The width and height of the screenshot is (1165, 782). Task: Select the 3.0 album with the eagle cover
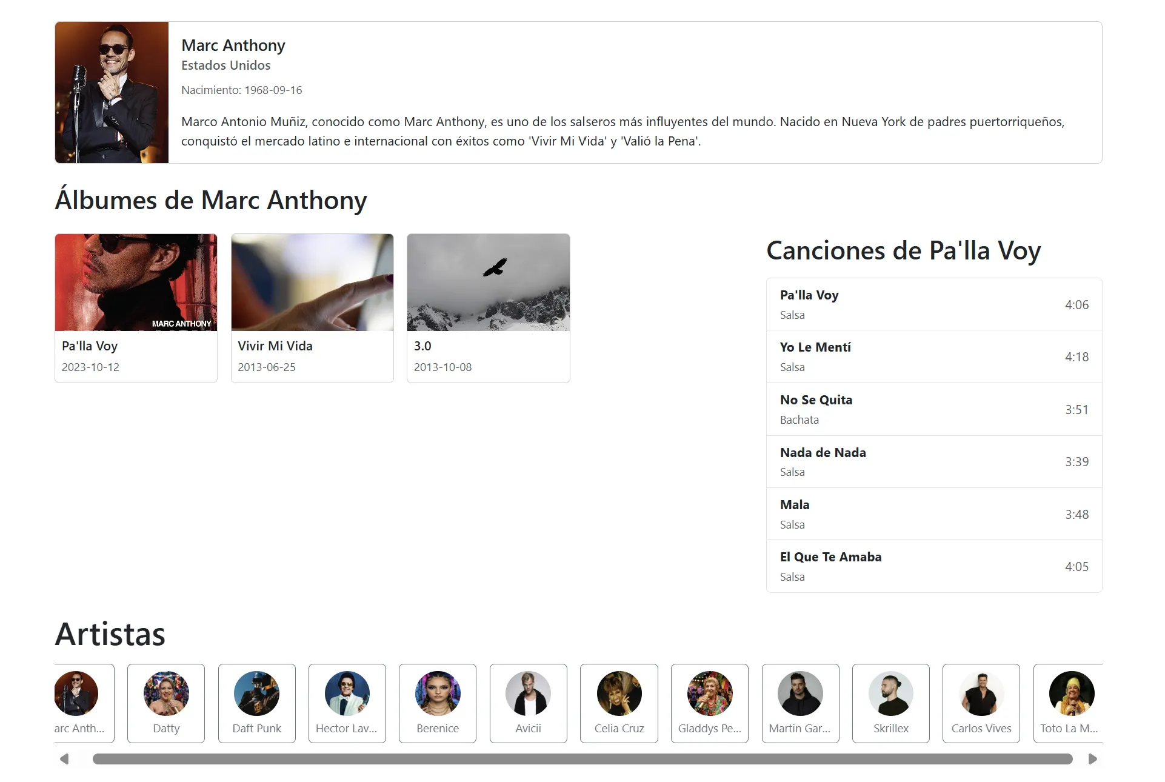pyautogui.click(x=489, y=308)
